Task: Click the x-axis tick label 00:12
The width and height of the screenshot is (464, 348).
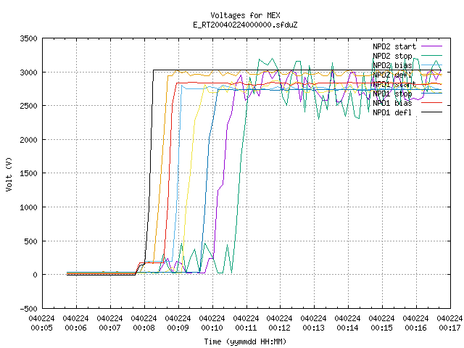Action: [280, 328]
